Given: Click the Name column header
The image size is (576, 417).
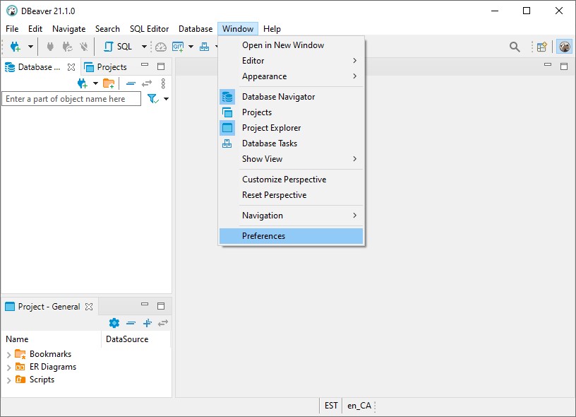Looking at the screenshot, I should [52, 339].
